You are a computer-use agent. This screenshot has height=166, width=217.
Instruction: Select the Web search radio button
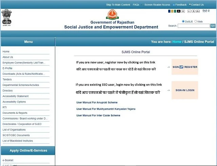click(x=196, y=21)
